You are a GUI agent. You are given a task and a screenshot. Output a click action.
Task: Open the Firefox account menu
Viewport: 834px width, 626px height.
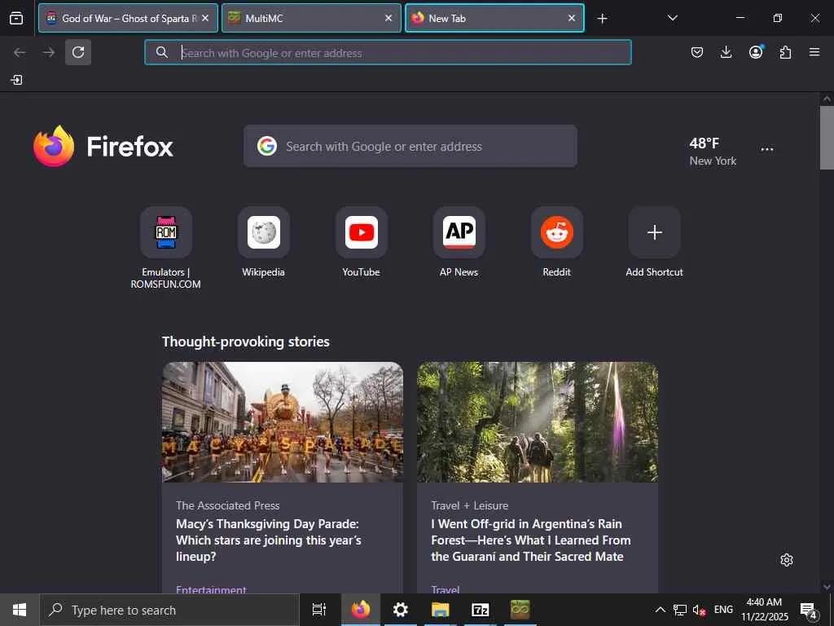point(756,51)
